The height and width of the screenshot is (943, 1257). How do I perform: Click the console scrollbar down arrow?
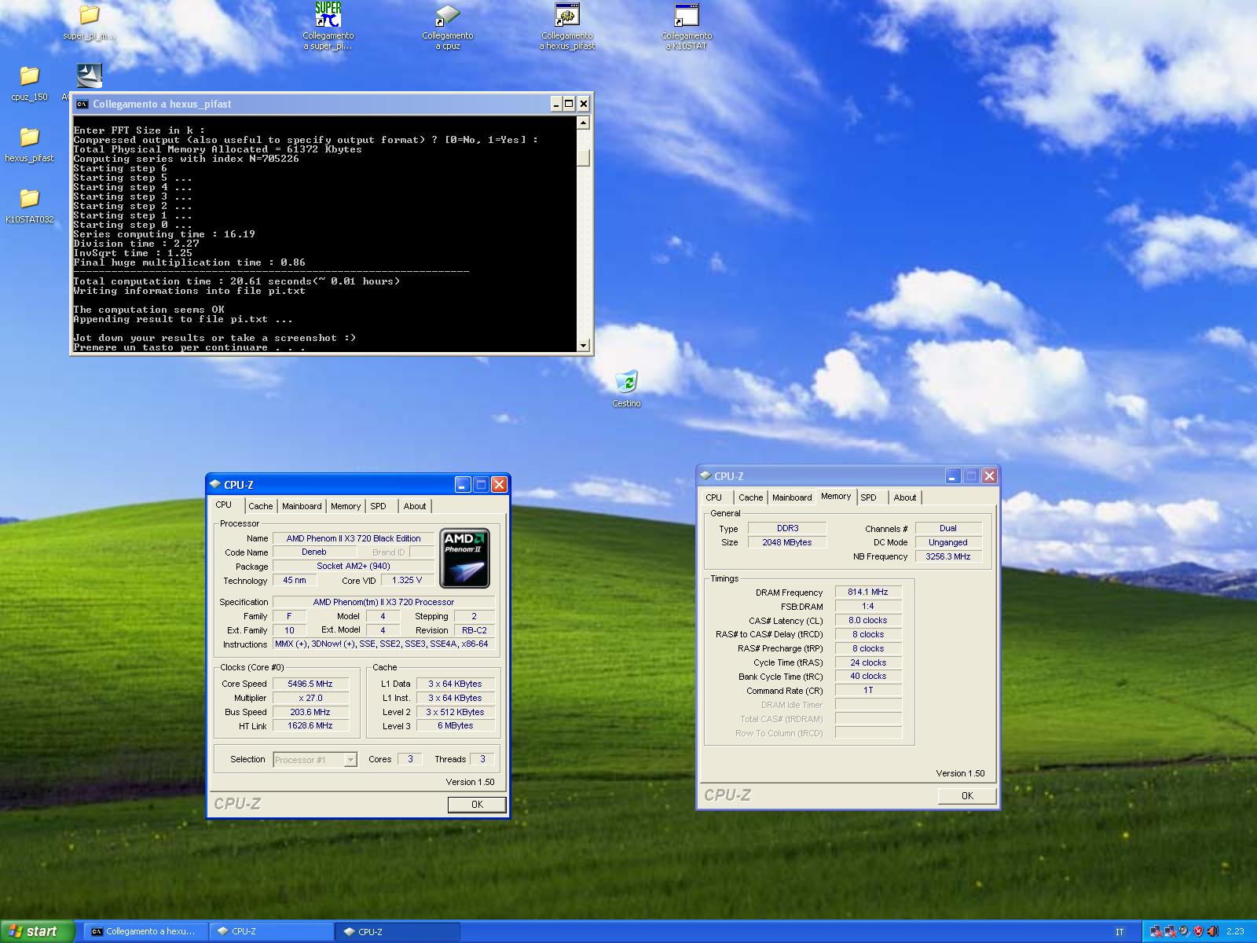click(x=583, y=345)
